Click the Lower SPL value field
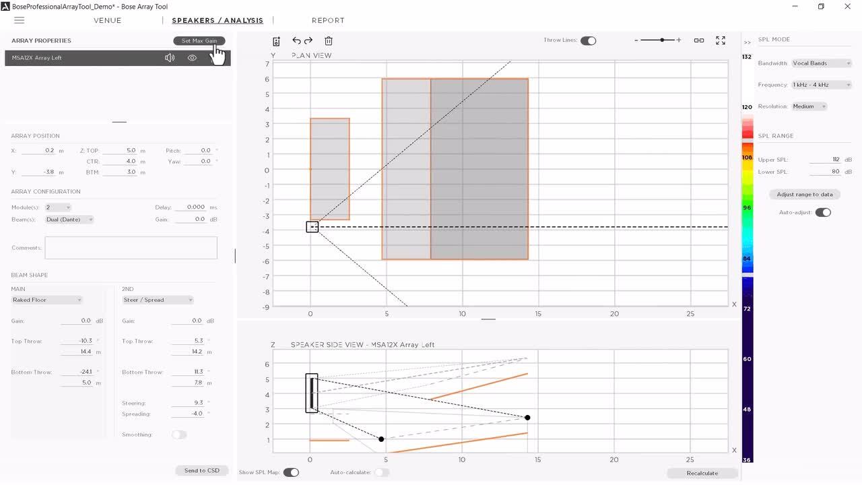Viewport: 862px width, 485px height. 825,172
